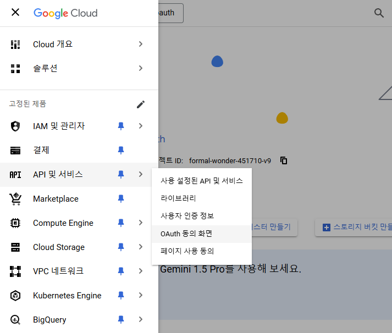Unpin Cloud Storage from pinned products
This screenshot has height=333, width=392.
click(x=121, y=247)
